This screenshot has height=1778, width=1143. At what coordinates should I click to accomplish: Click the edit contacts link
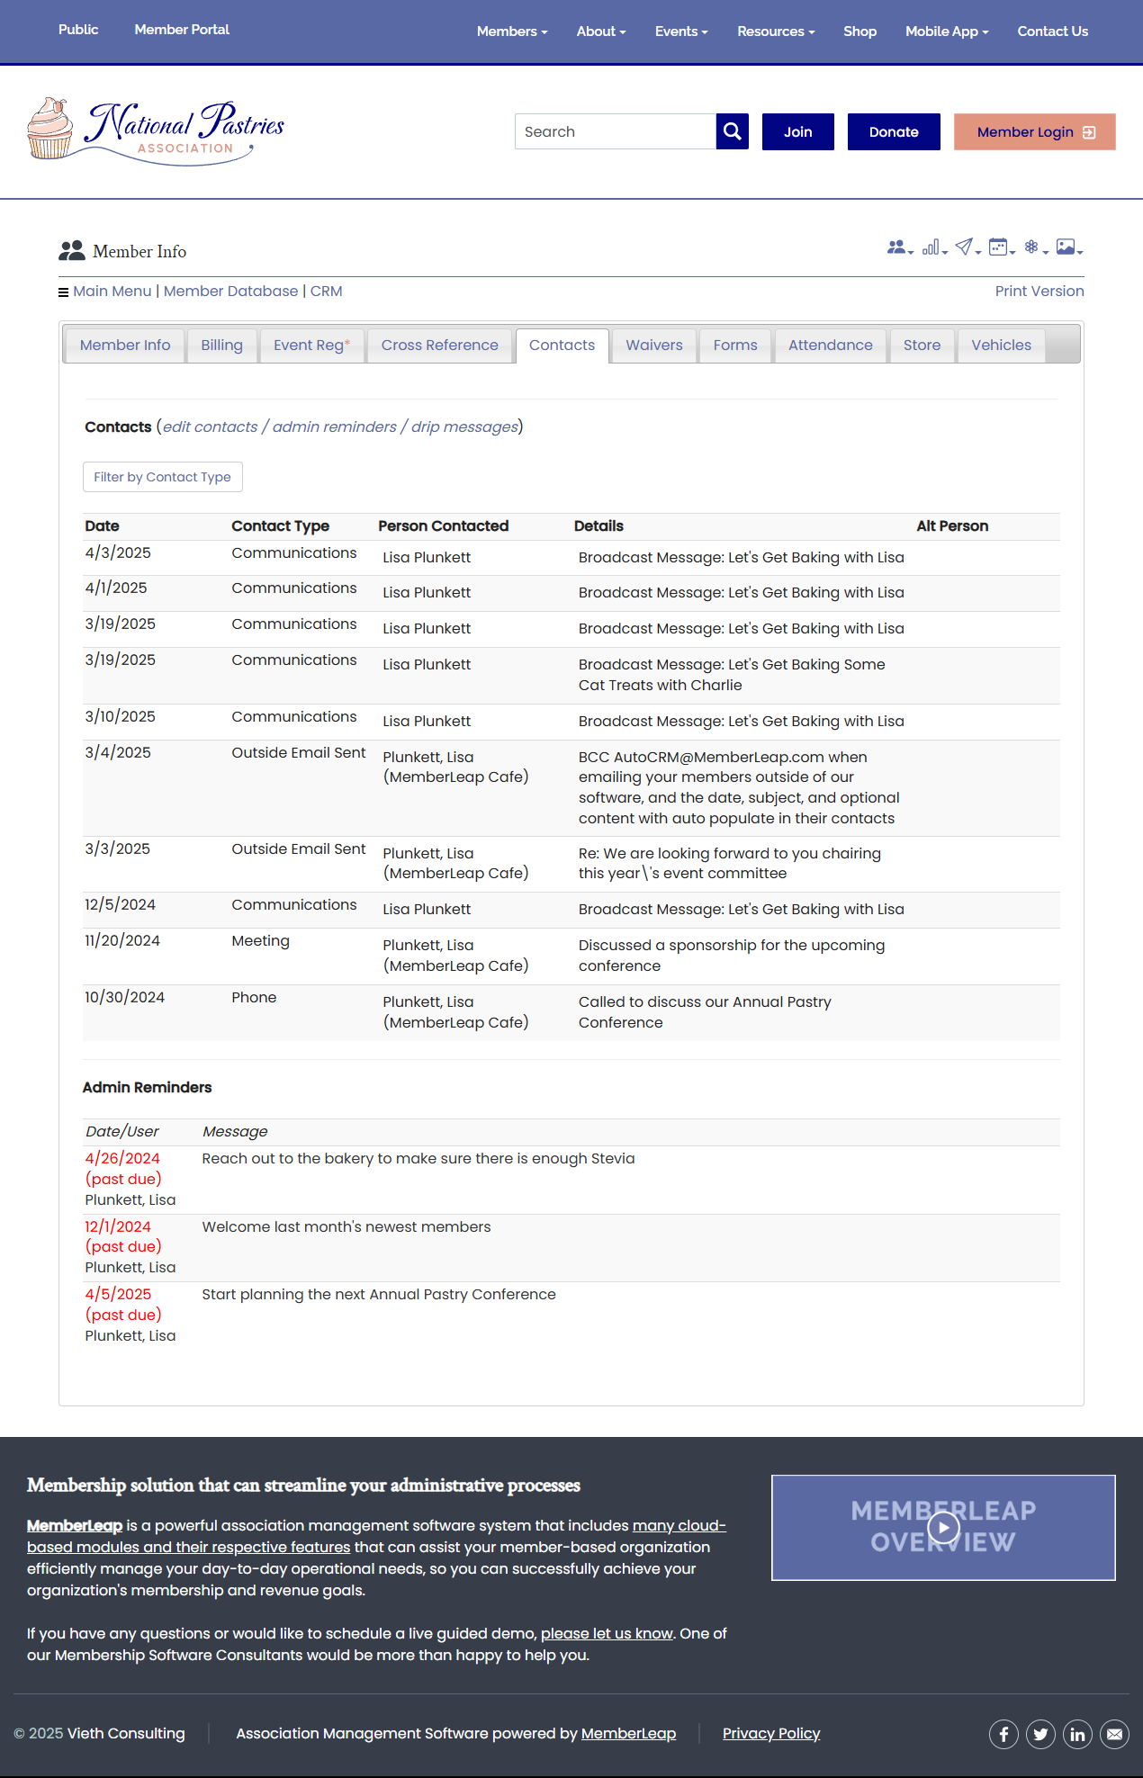[210, 427]
